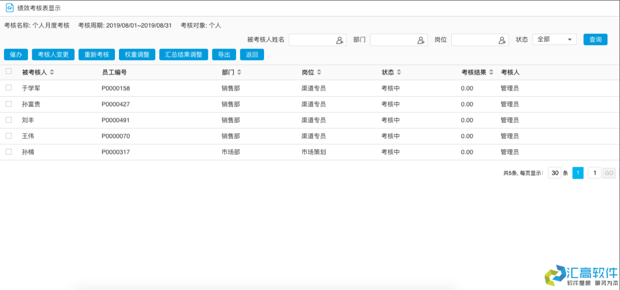Click the 查询 search button
This screenshot has width=620, height=290.
click(x=595, y=39)
